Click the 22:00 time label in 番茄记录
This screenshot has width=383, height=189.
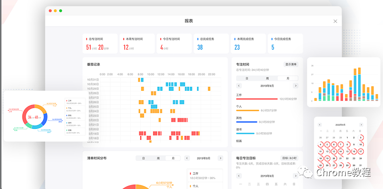pos(212,74)
